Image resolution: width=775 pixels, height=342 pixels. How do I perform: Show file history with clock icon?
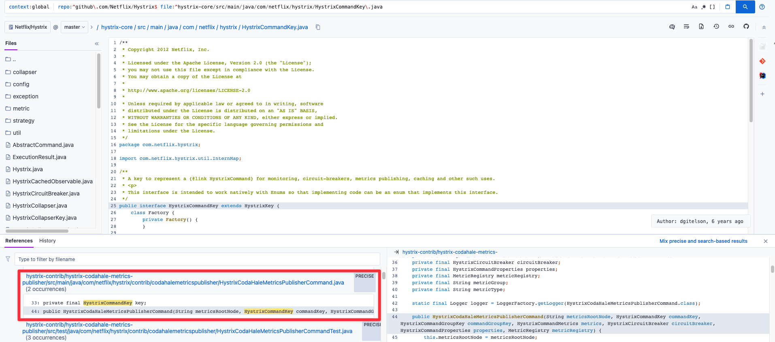(x=716, y=27)
